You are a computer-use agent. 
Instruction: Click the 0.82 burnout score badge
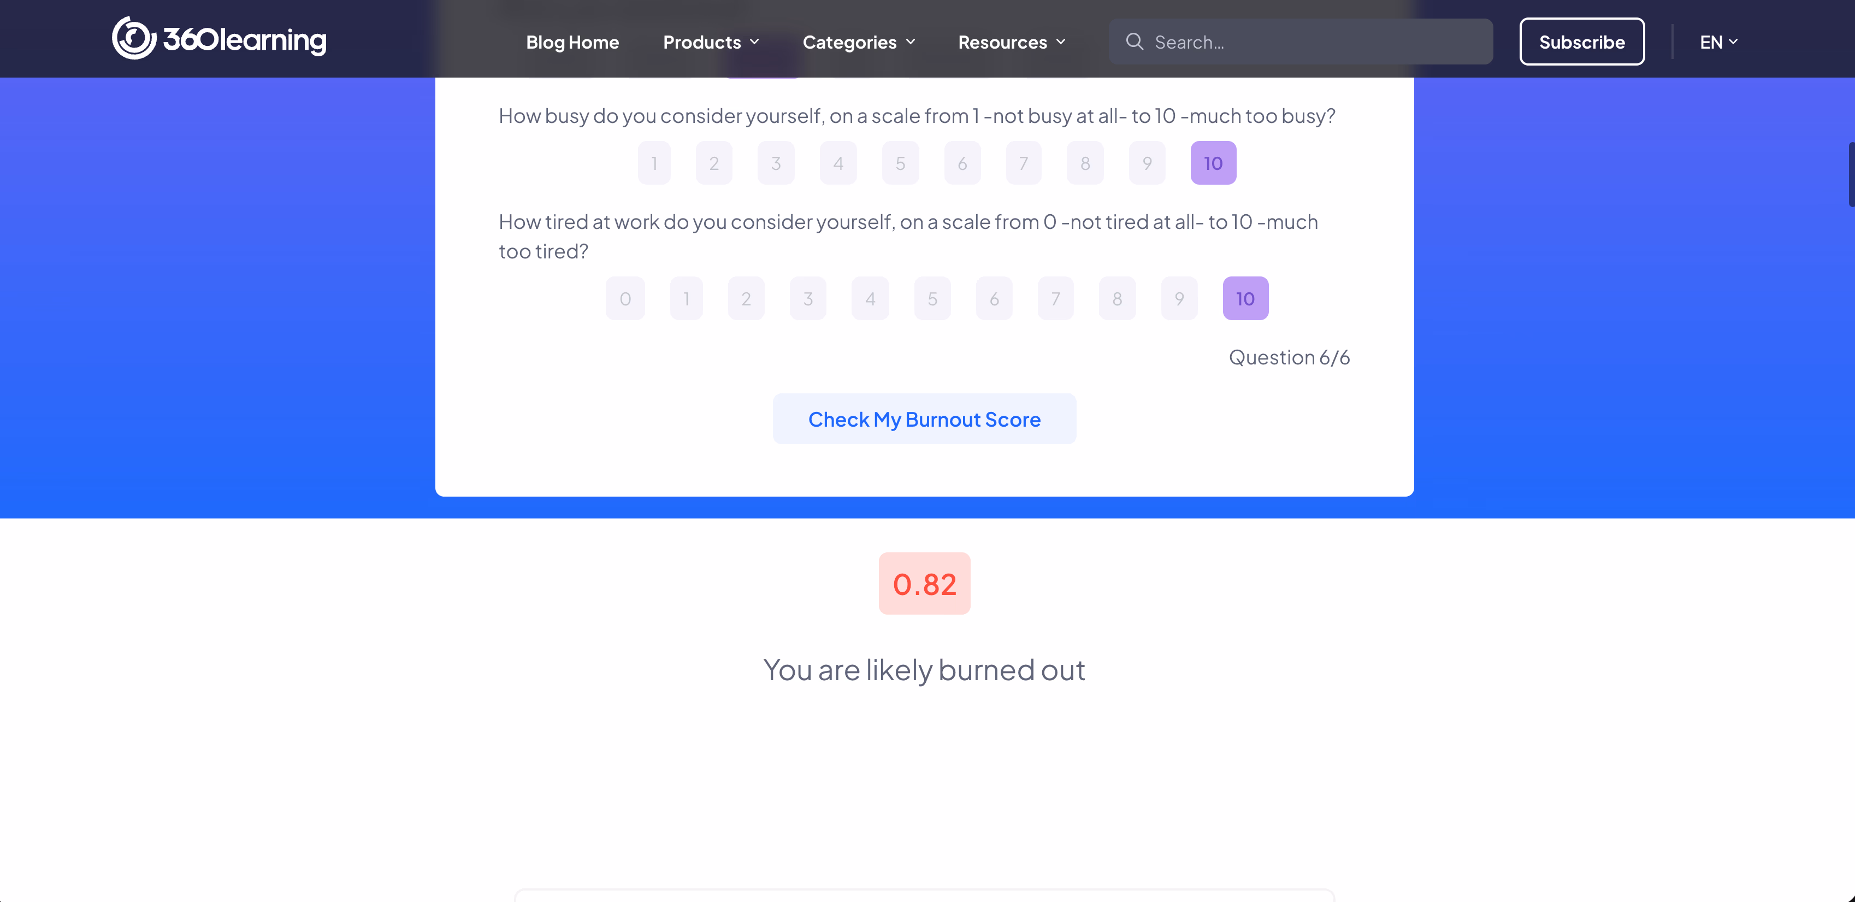tap(924, 583)
